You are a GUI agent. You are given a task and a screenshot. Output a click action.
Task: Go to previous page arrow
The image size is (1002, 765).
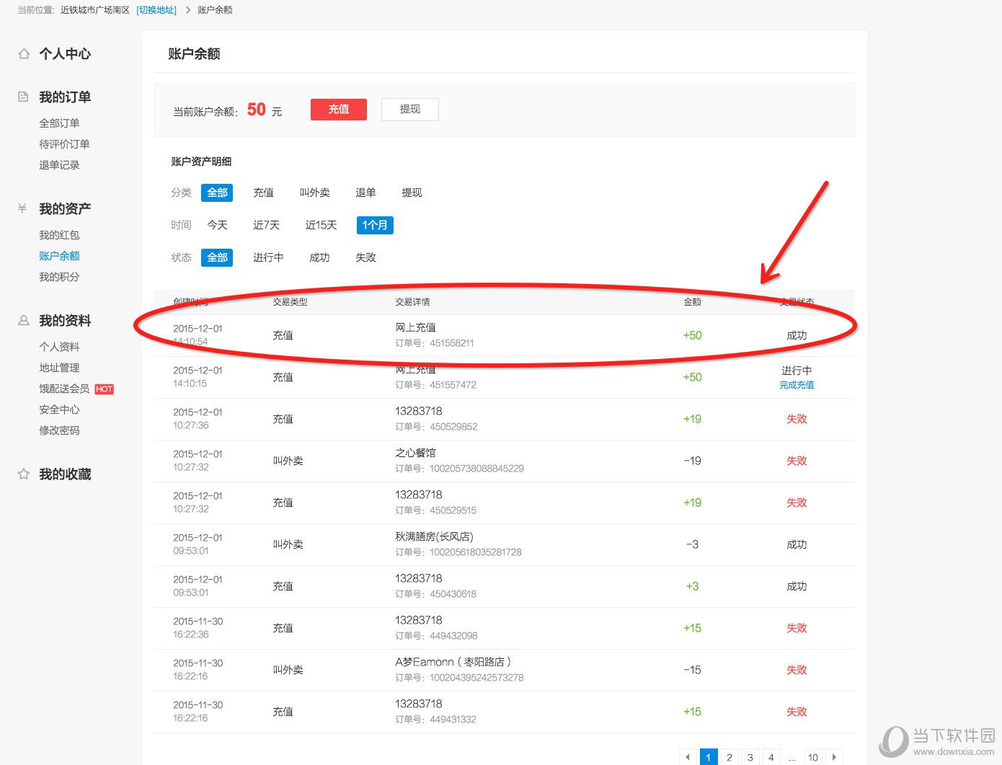[688, 757]
